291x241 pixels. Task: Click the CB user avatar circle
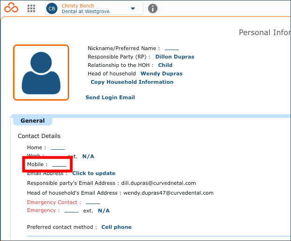(52, 8)
